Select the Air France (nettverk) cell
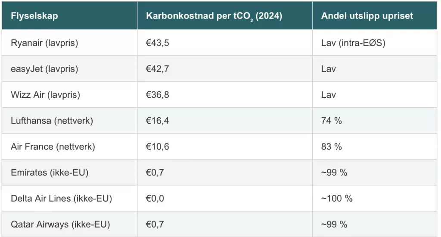 click(x=53, y=147)
